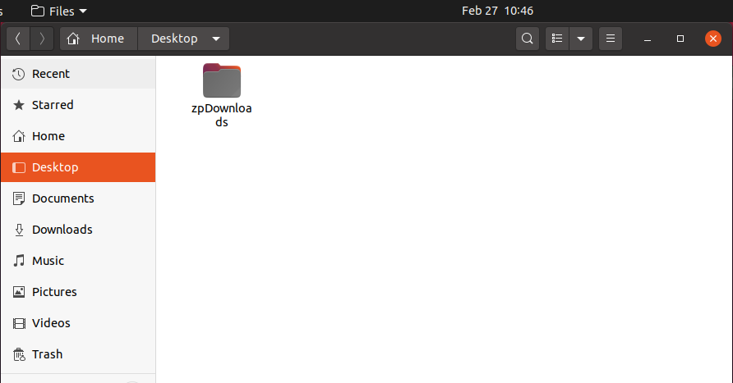This screenshot has height=383, width=733.
Task: Open the hamburger main menu
Action: (611, 39)
